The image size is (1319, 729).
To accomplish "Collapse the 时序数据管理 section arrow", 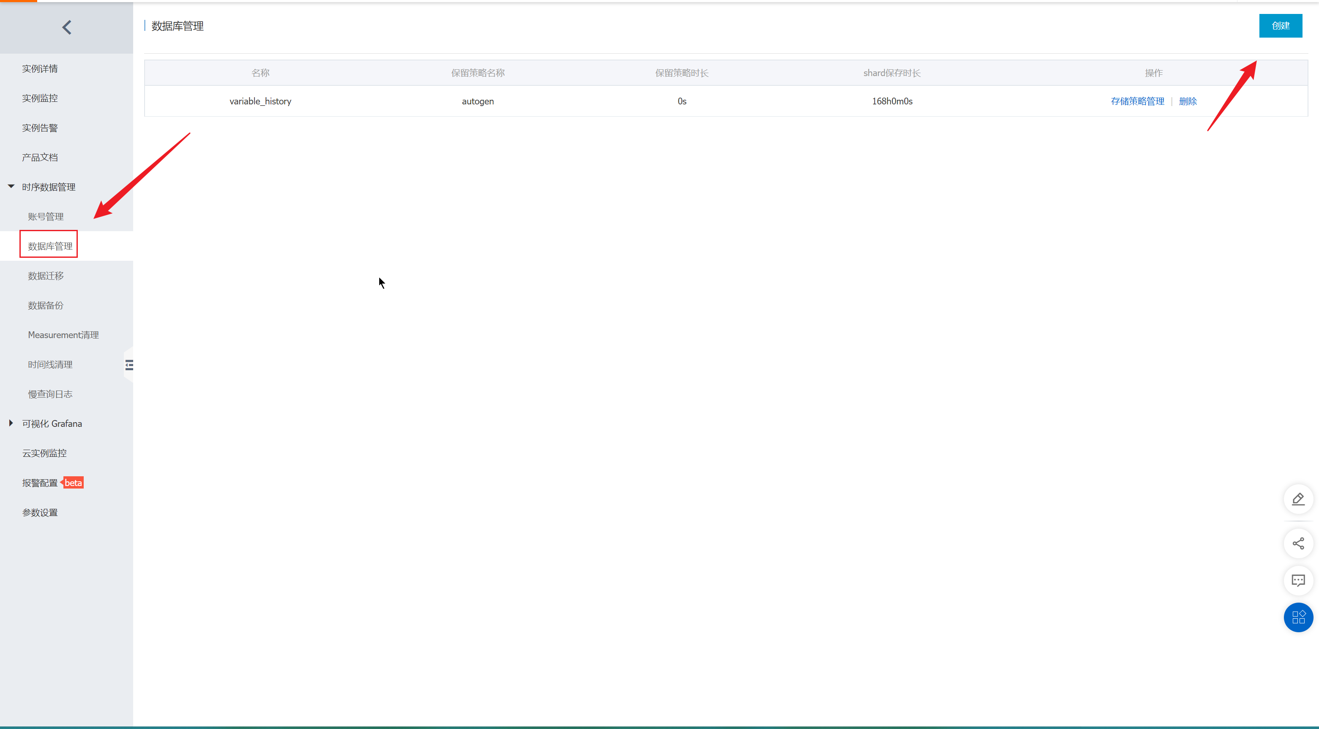I will click(x=11, y=186).
